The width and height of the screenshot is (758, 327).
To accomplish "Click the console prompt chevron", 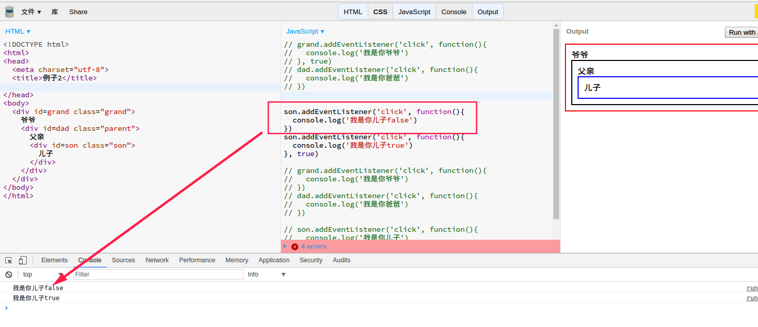I will point(6,308).
